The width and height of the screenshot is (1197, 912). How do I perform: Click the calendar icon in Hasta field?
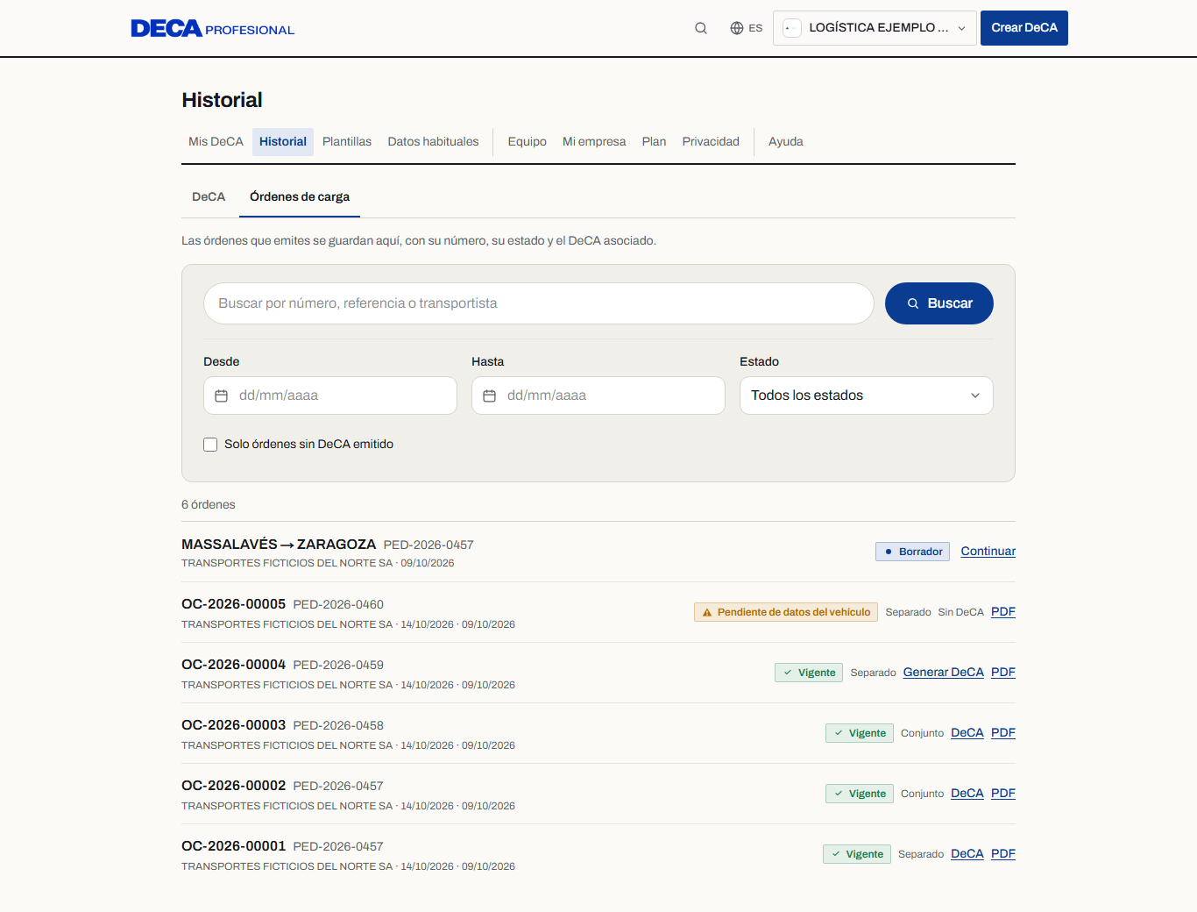tap(490, 395)
